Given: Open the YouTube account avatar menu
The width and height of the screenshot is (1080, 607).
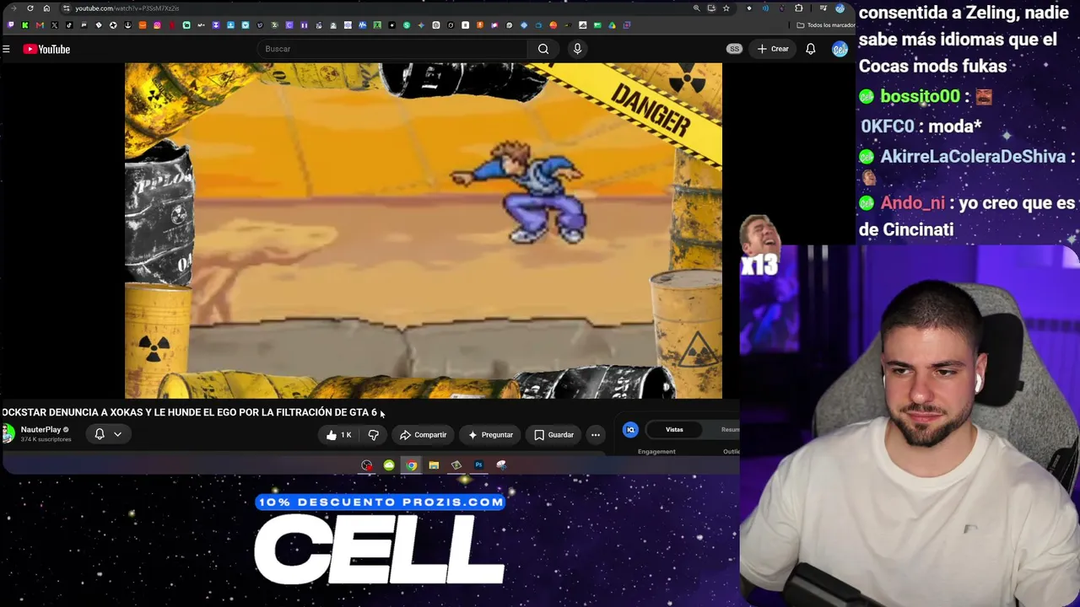Looking at the screenshot, I should 840,49.
